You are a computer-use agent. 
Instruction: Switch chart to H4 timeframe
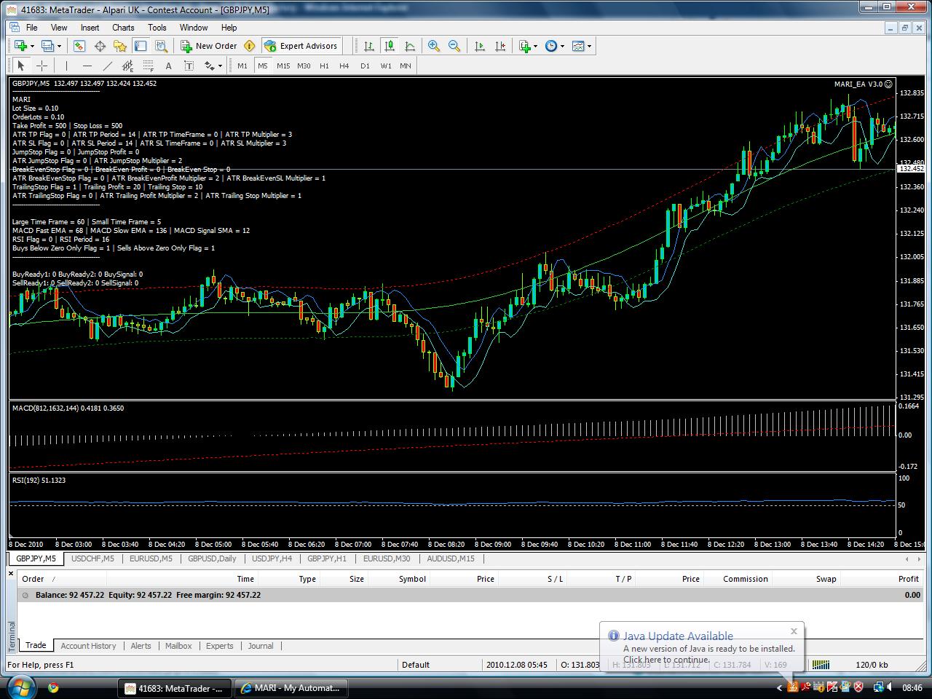click(344, 66)
